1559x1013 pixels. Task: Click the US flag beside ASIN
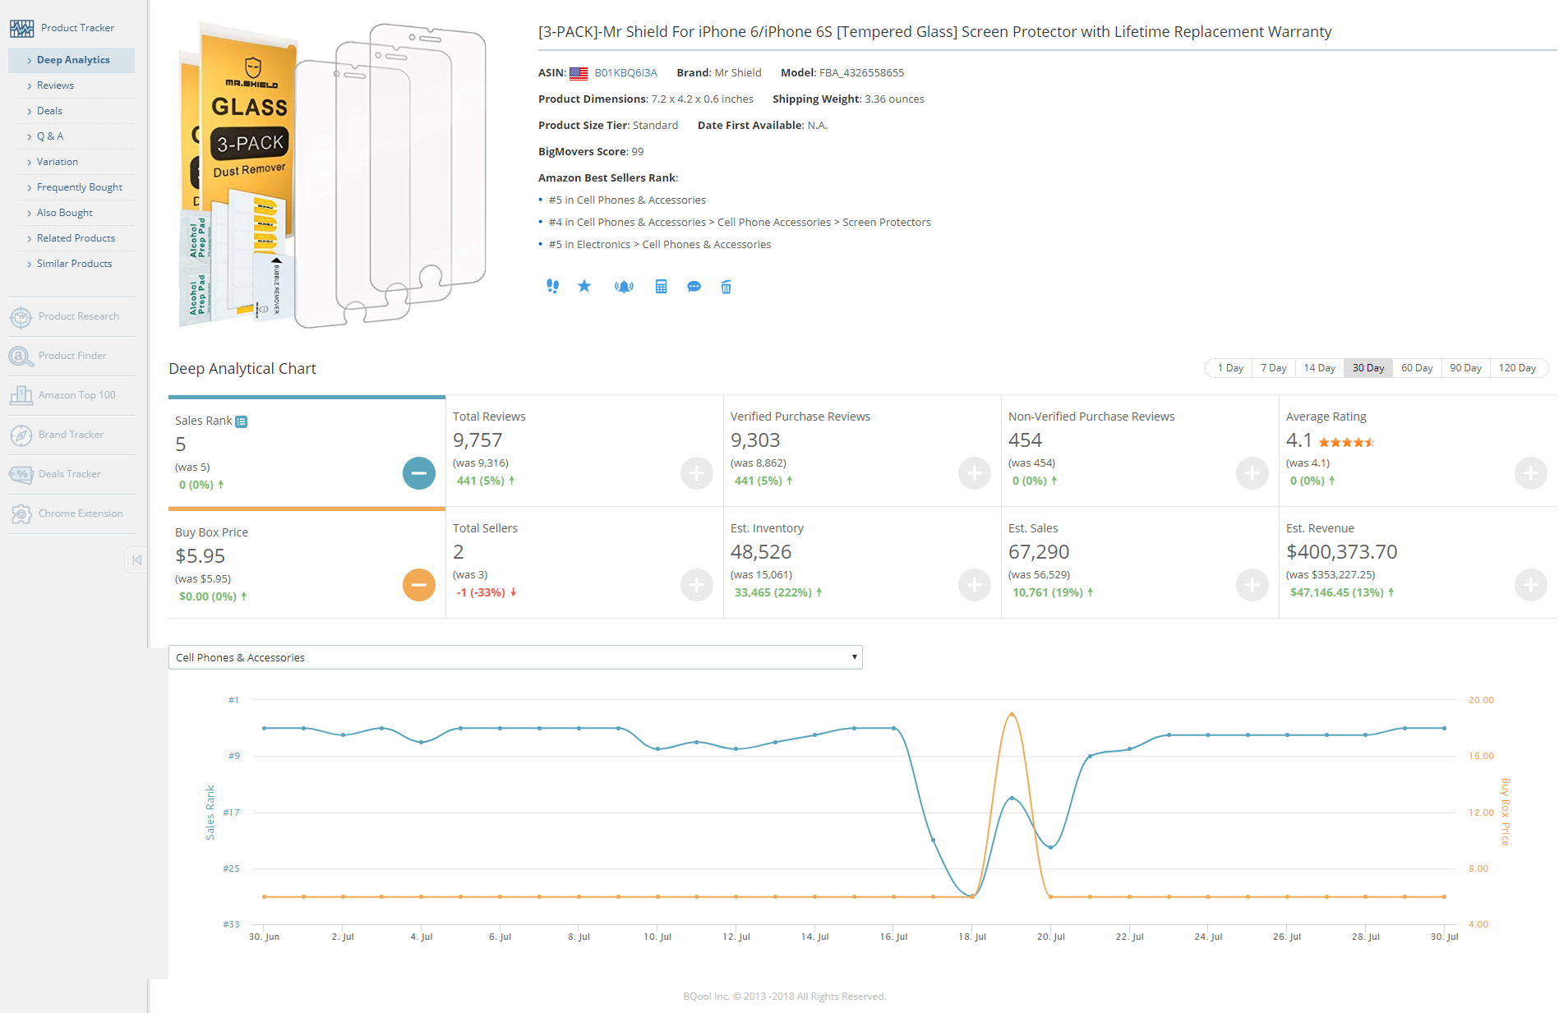point(579,73)
